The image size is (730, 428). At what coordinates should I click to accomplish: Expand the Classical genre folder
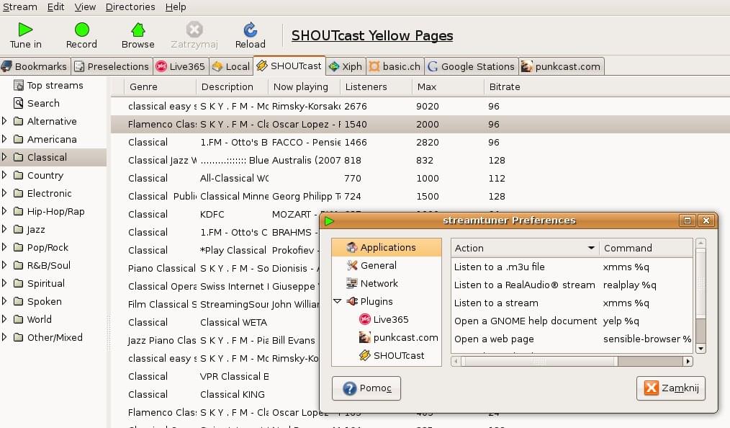4,157
